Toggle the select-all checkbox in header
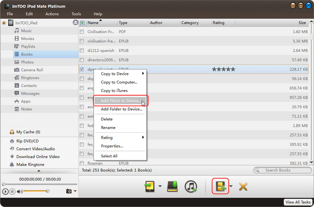The image size is (314, 207). coord(82,23)
